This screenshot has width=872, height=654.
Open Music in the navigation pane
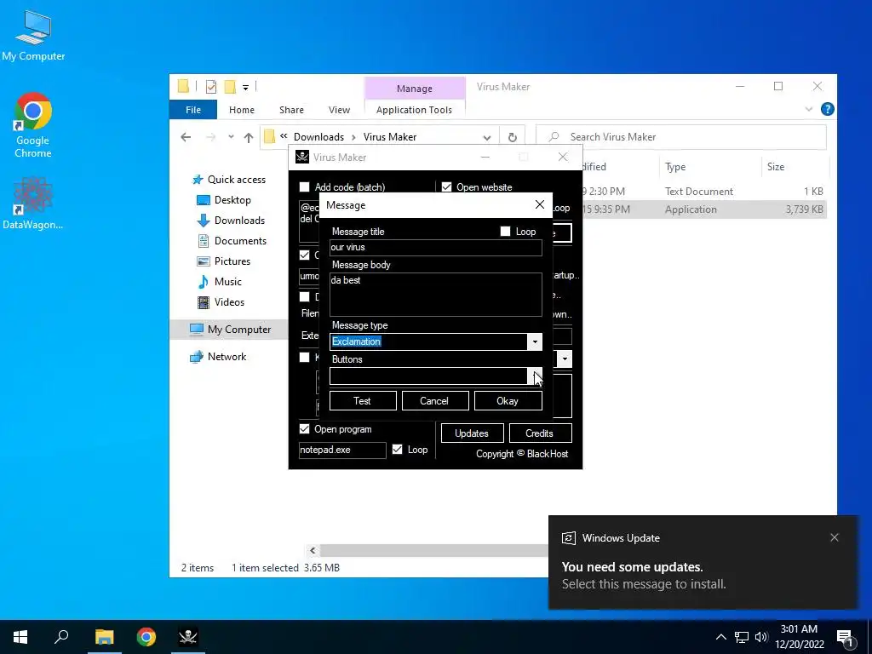coord(227,282)
